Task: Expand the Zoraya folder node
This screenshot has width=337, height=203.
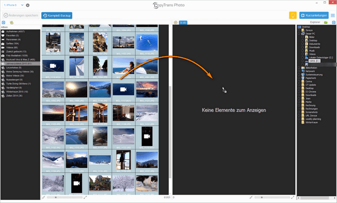Action: tap(299, 30)
